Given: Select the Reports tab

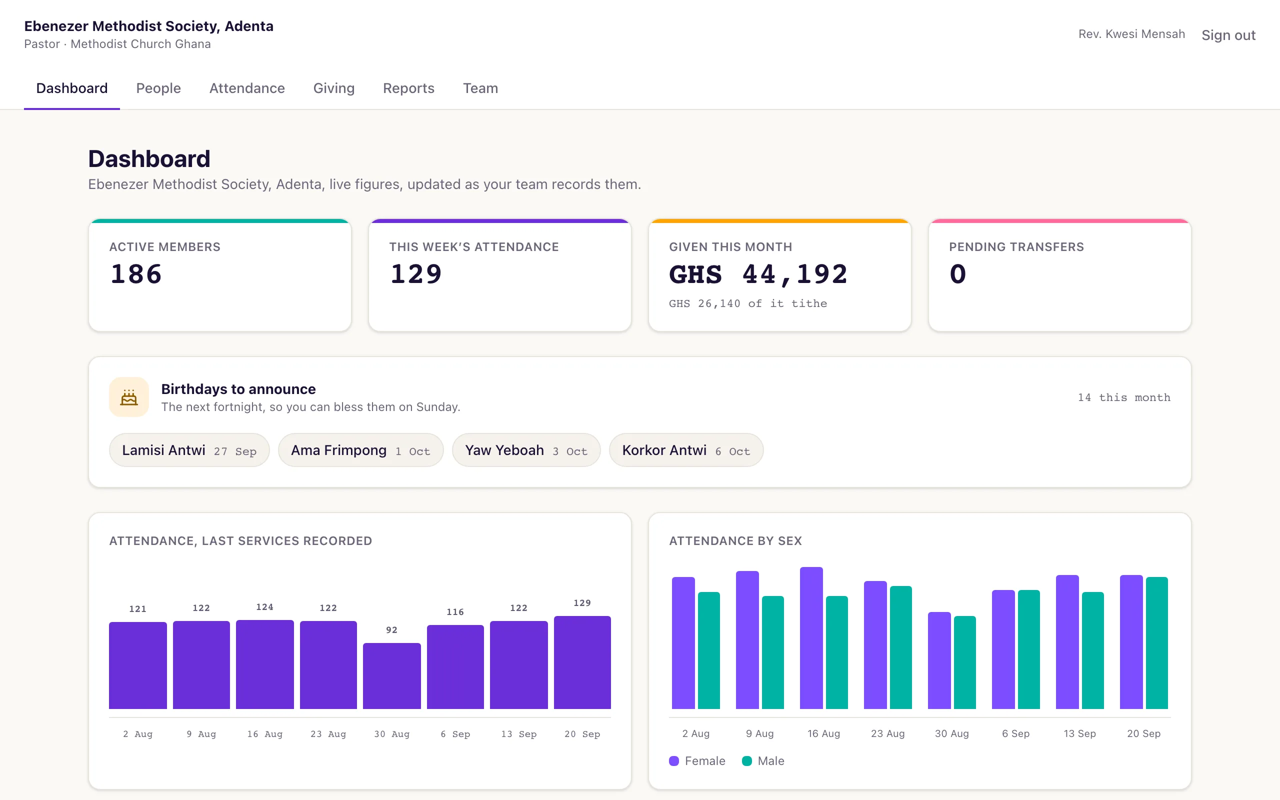Looking at the screenshot, I should [x=408, y=88].
